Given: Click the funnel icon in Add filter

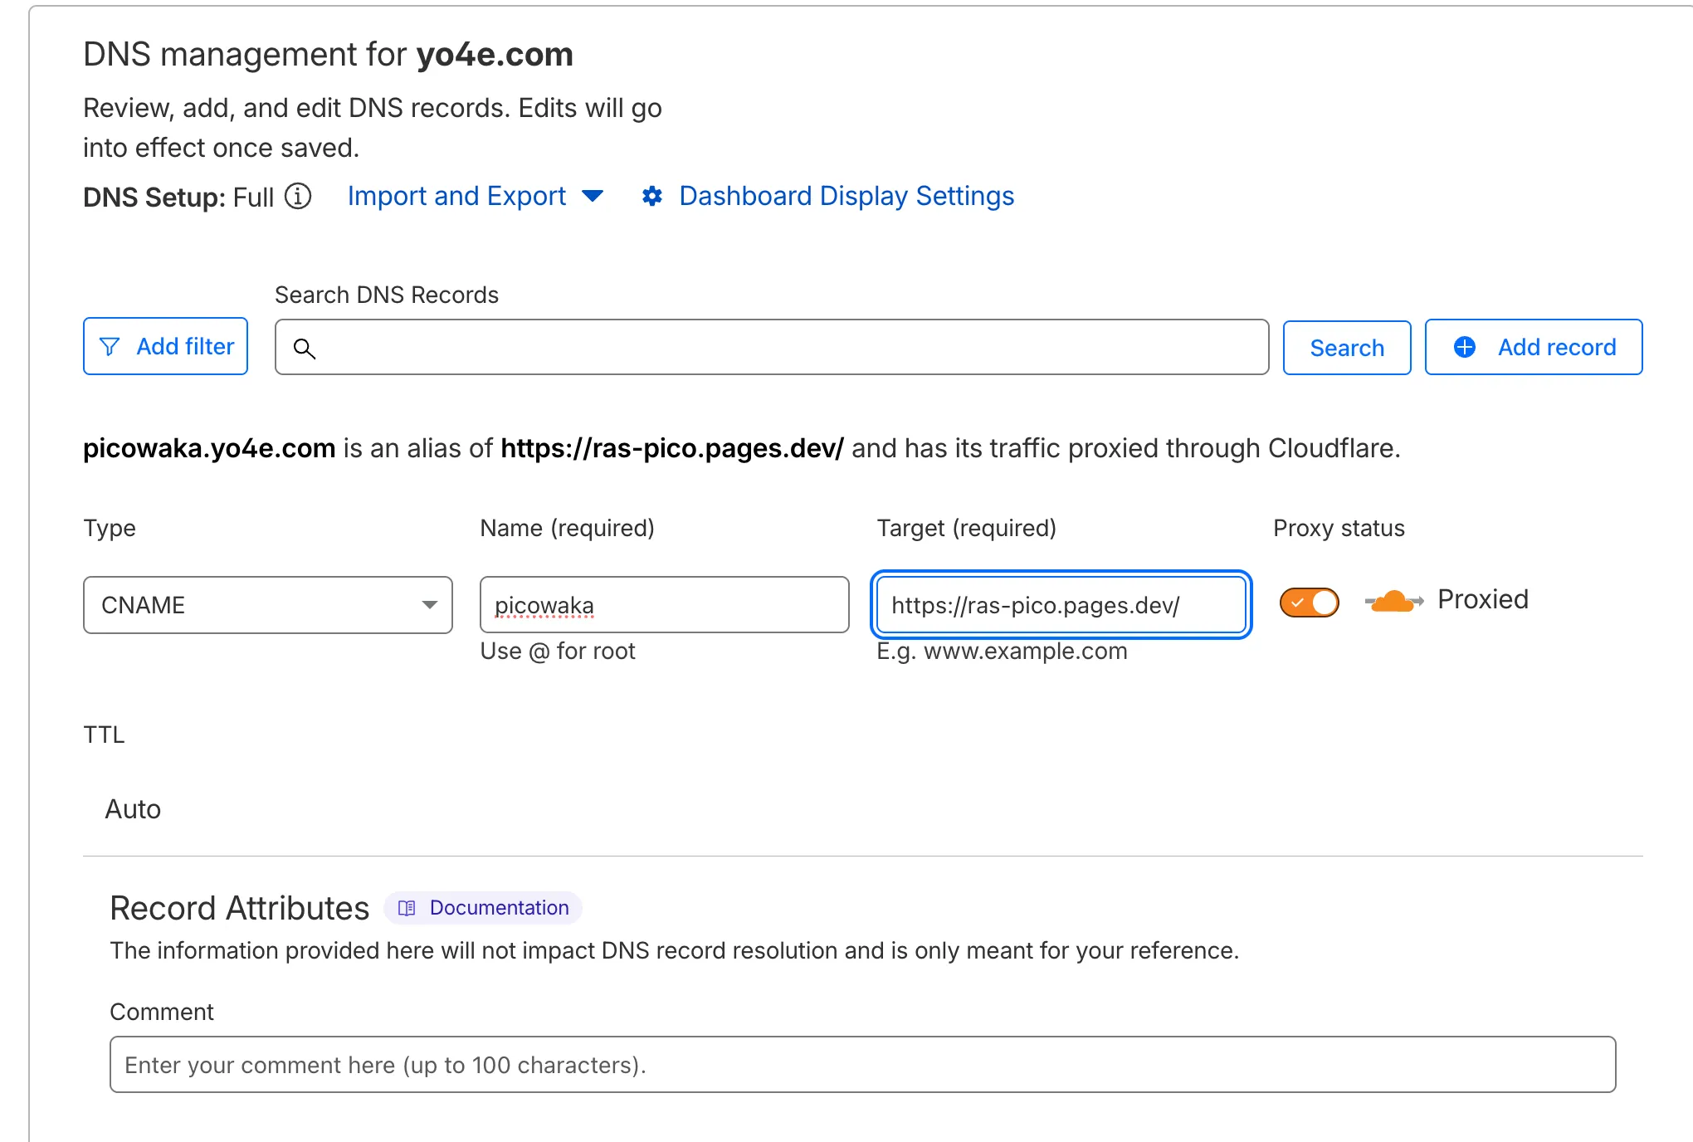Looking at the screenshot, I should coord(110,347).
